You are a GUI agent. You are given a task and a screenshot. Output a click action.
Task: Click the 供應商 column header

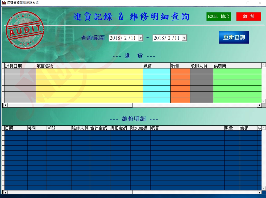coord(237,66)
